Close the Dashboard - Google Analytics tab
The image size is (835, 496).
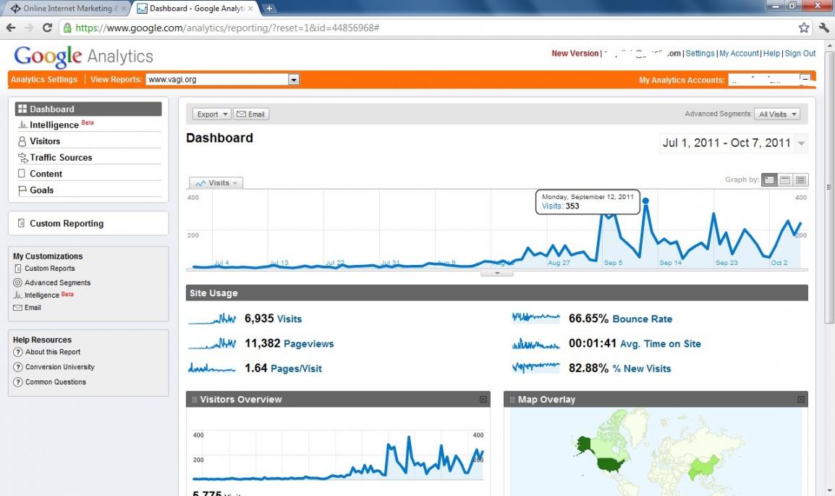250,9
